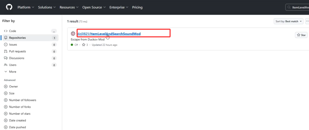Click the star count icon under repository
Screen dimensions: 309x130
pyautogui.click(x=84, y=45)
